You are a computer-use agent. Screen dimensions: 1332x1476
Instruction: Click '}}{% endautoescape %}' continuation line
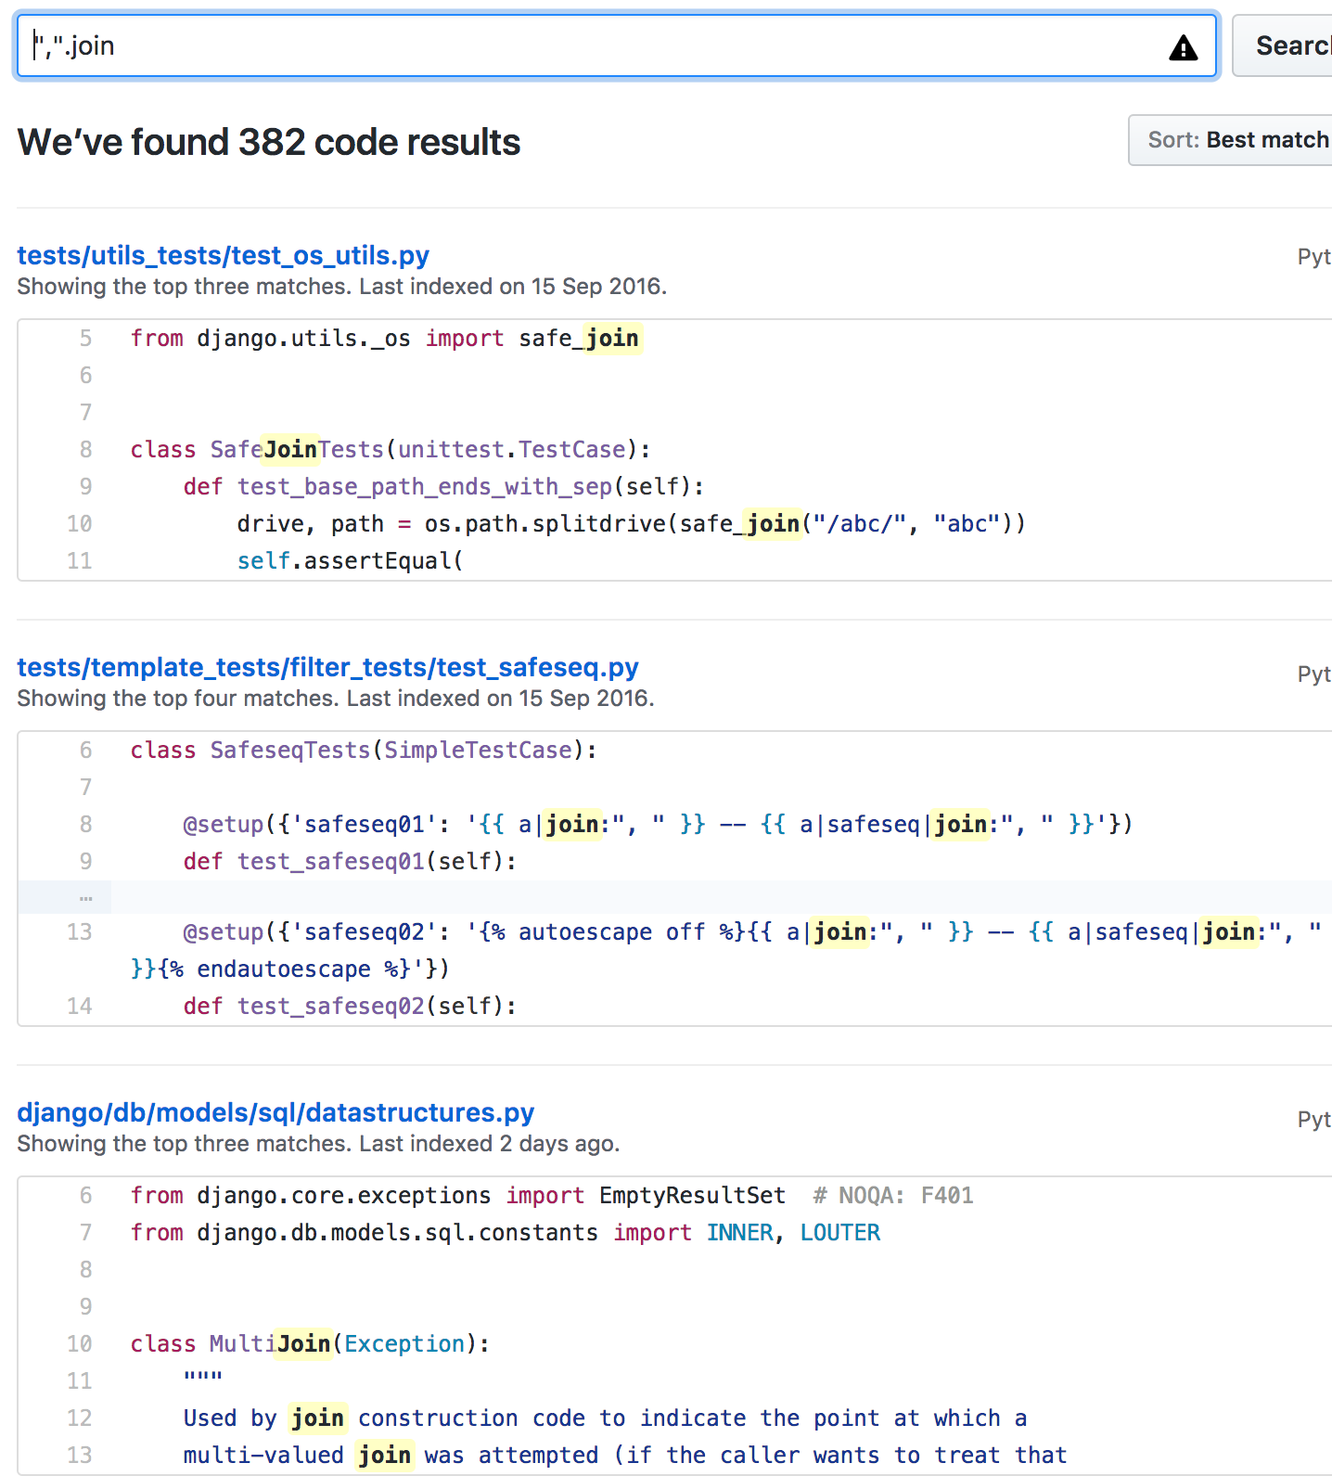pos(290,969)
